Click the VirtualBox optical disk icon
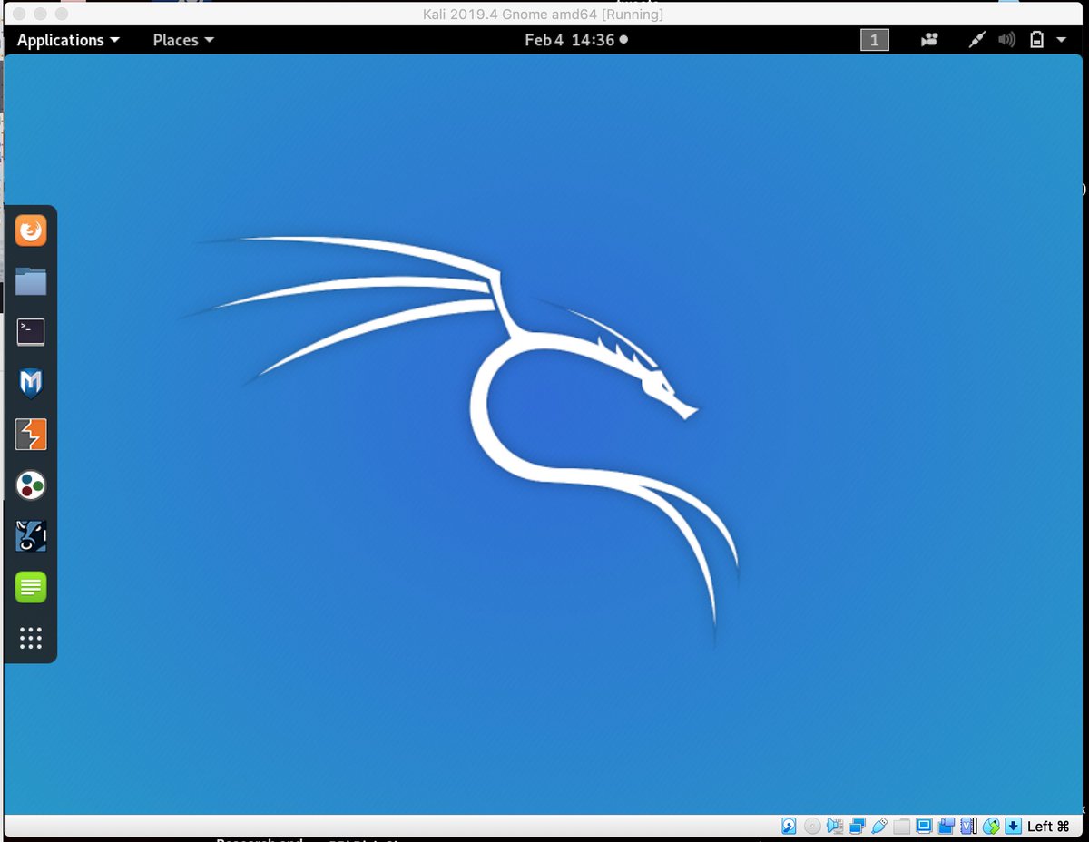1089x842 pixels. pos(812,826)
